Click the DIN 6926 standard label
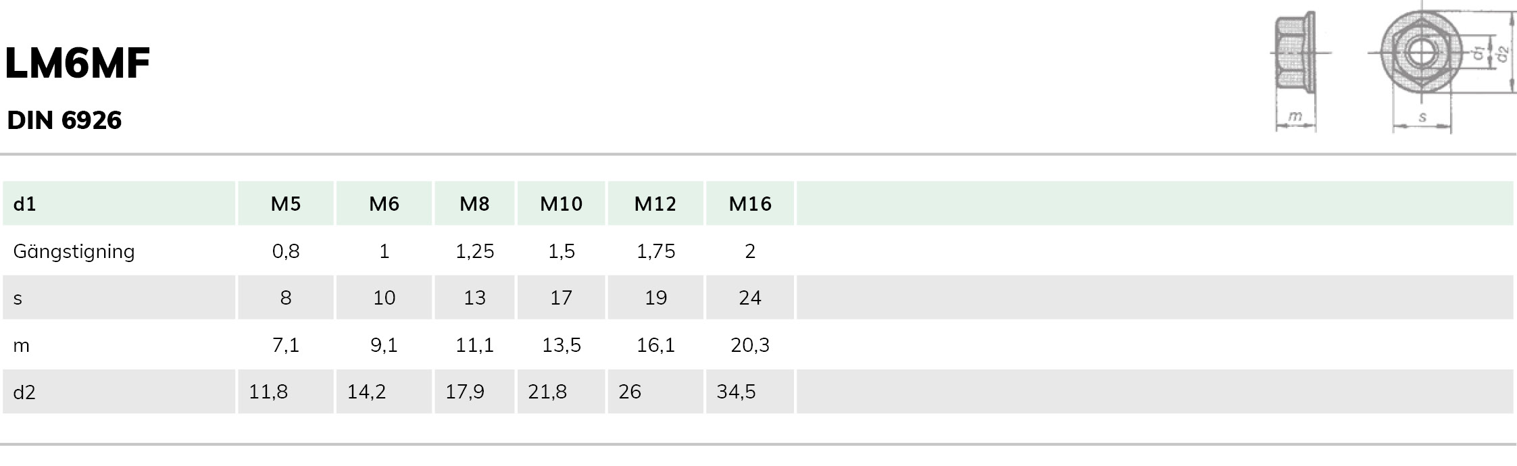This screenshot has width=1517, height=466. point(64,120)
